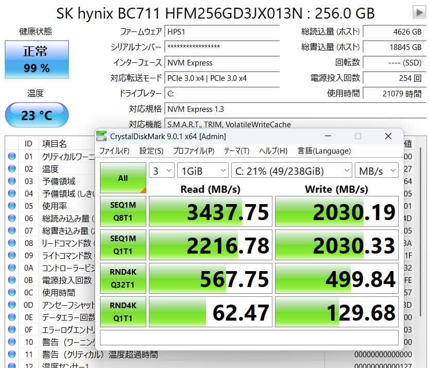Click the 項目名 column header
Viewport: 429px width, 368px height.
pos(55,143)
